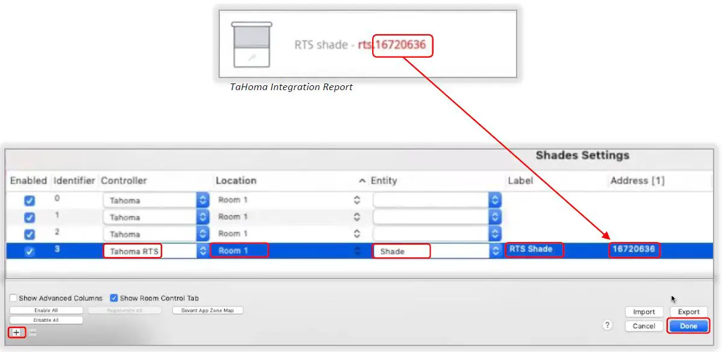Enable the Show Advanced Columns checkbox
This screenshot has width=722, height=352.
(x=13, y=297)
